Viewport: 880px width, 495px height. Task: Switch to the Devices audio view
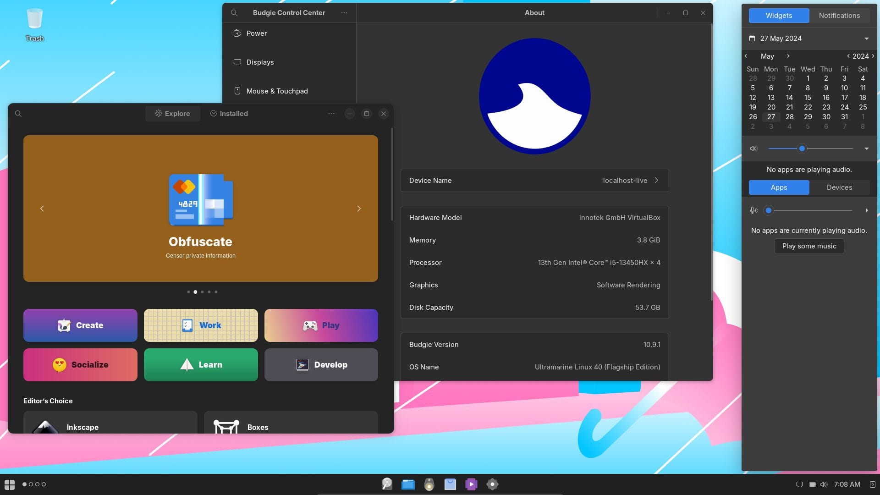(x=839, y=187)
